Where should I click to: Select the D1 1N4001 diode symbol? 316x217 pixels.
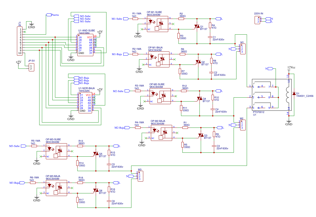[294, 93]
